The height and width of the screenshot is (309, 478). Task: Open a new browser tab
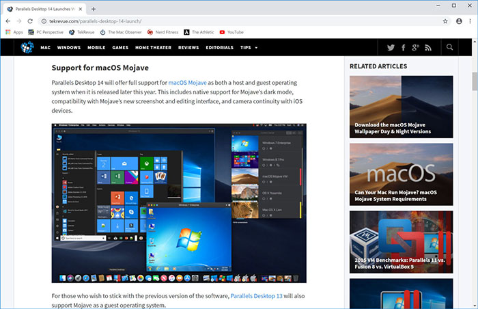[x=94, y=9]
